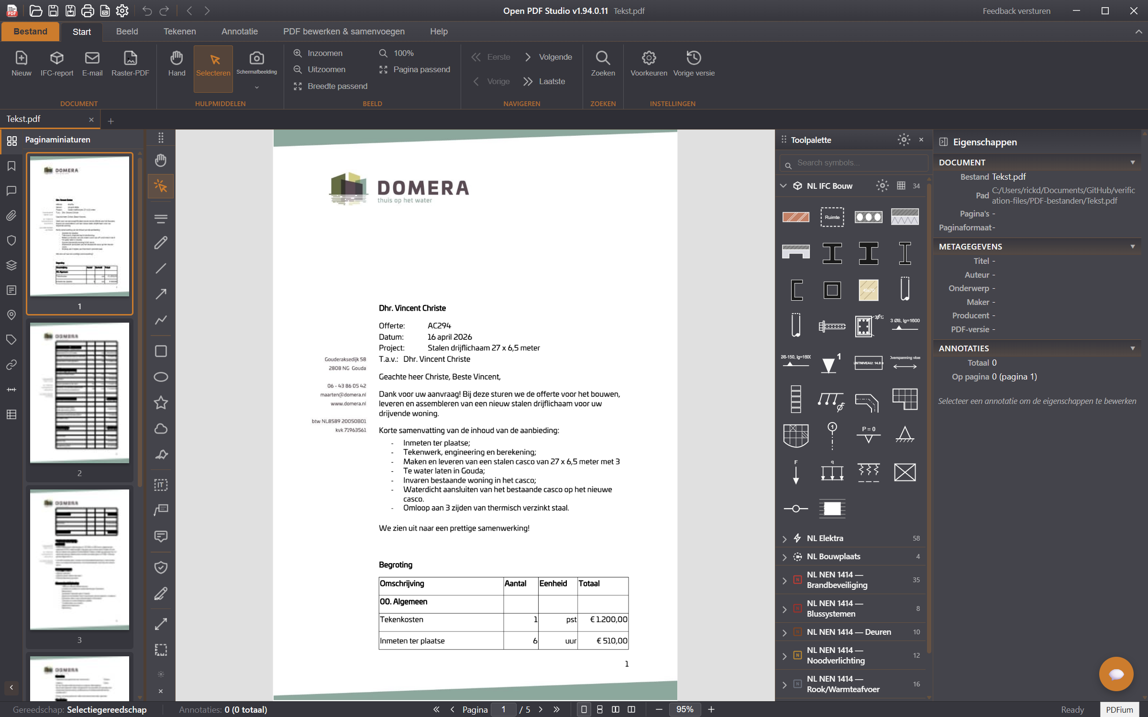Image resolution: width=1148 pixels, height=717 pixels.
Task: Open PDF bewerken & samenvoegen tab
Action: tap(343, 32)
